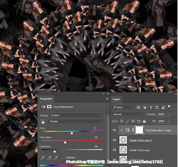Viewport: 178px width, 167px height.
Task: Select the Hue/Saturation 2 copy layer mask thumbnail
Action: (139, 130)
